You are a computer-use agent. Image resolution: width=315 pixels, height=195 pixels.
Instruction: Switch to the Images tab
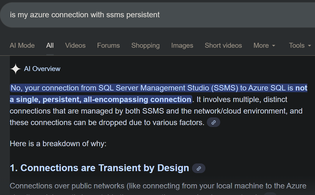point(182,46)
